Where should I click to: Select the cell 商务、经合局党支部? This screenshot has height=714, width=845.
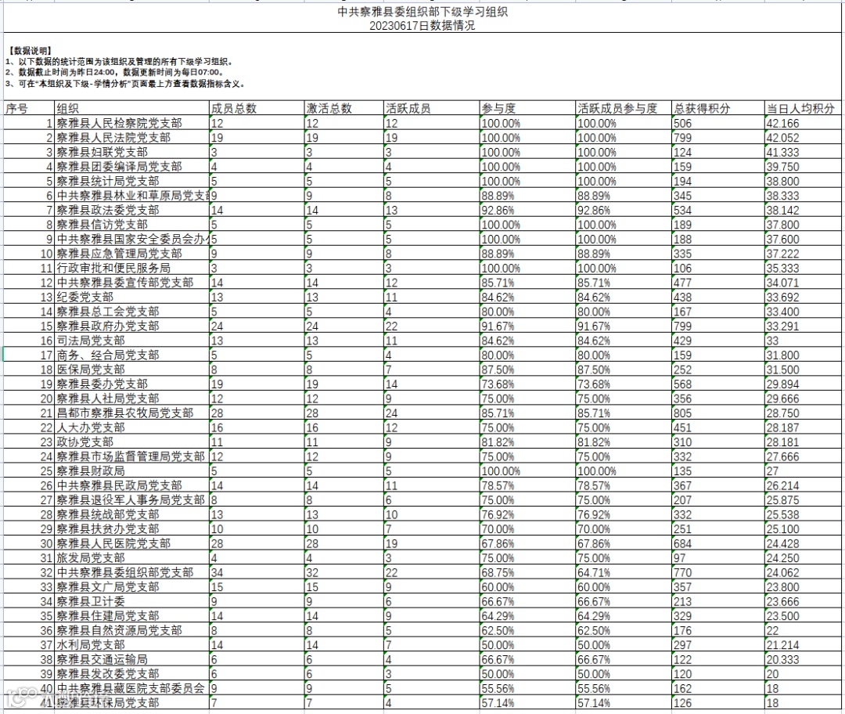pyautogui.click(x=132, y=355)
